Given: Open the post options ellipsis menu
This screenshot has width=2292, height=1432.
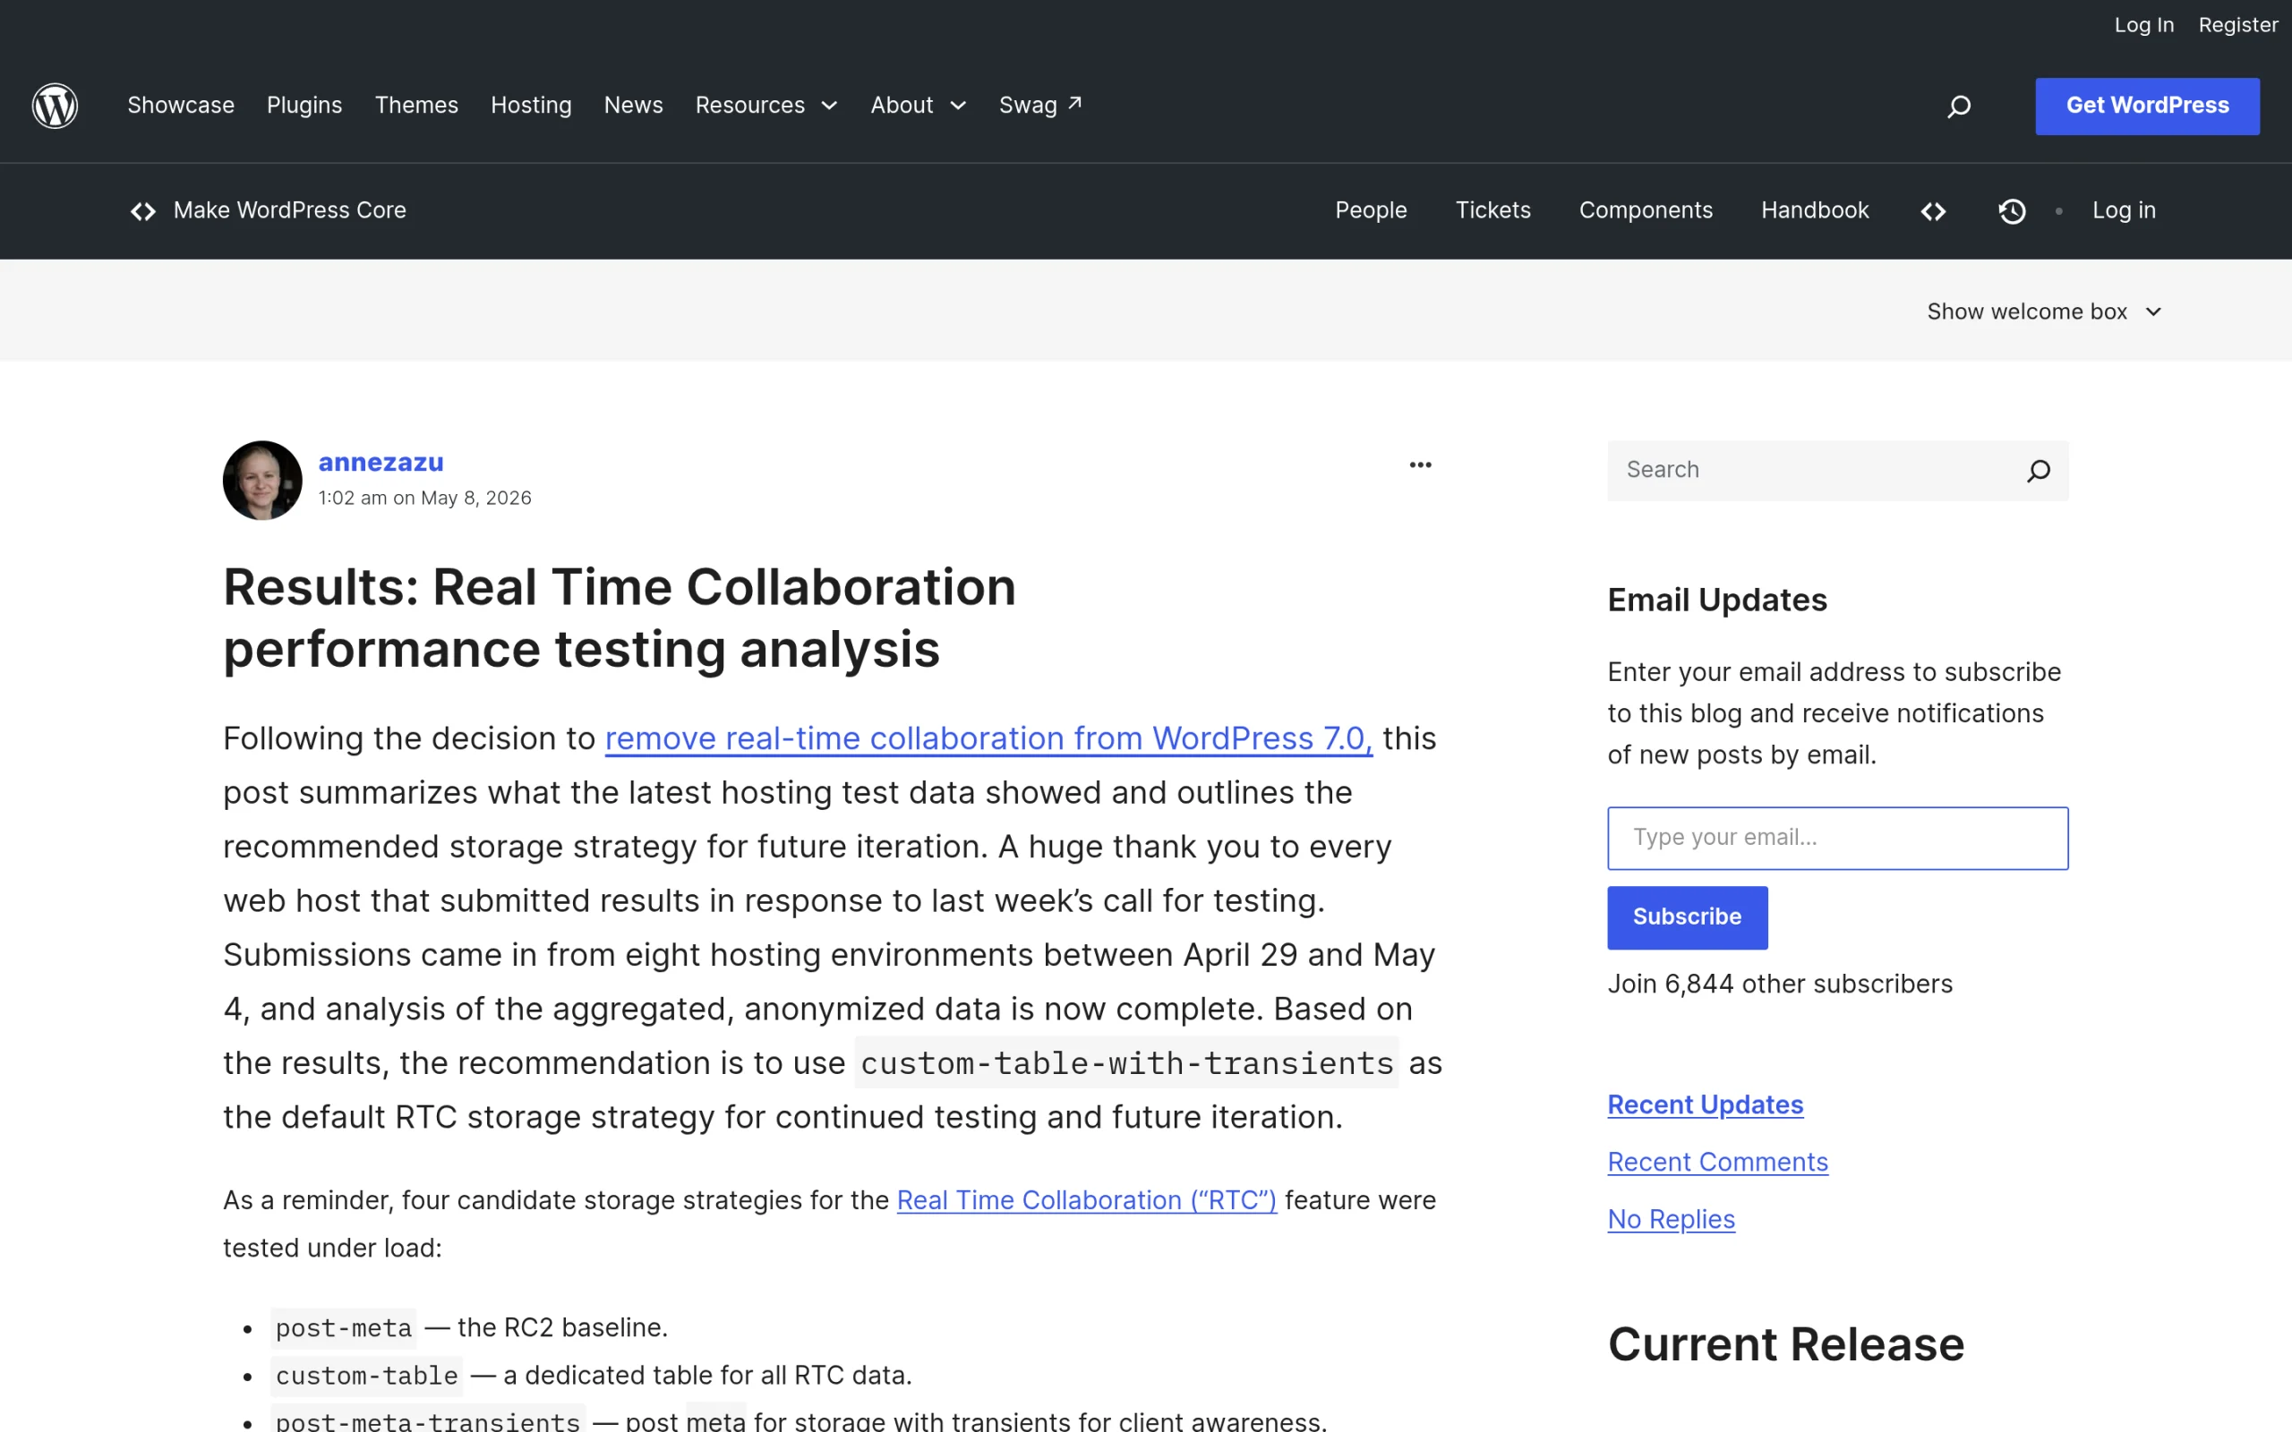Looking at the screenshot, I should tap(1420, 465).
